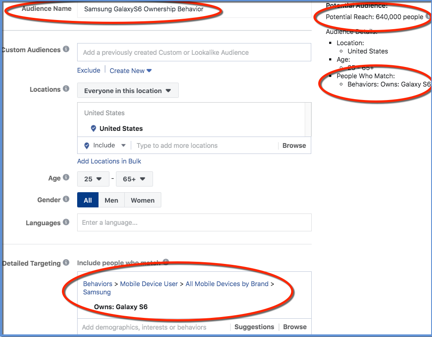The width and height of the screenshot is (432, 337).
Task: Click the Gender info icon
Action: point(66,199)
